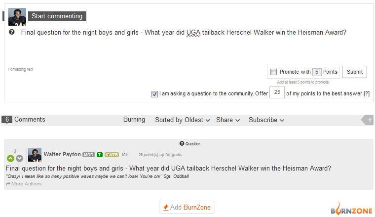Viewport: 375px width, 217px height.
Task: Uncheck the asking a question to community box
Action: (x=154, y=94)
